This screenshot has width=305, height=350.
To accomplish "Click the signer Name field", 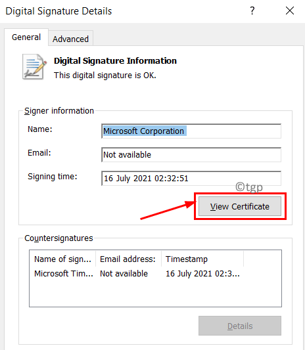I will 191,131.
